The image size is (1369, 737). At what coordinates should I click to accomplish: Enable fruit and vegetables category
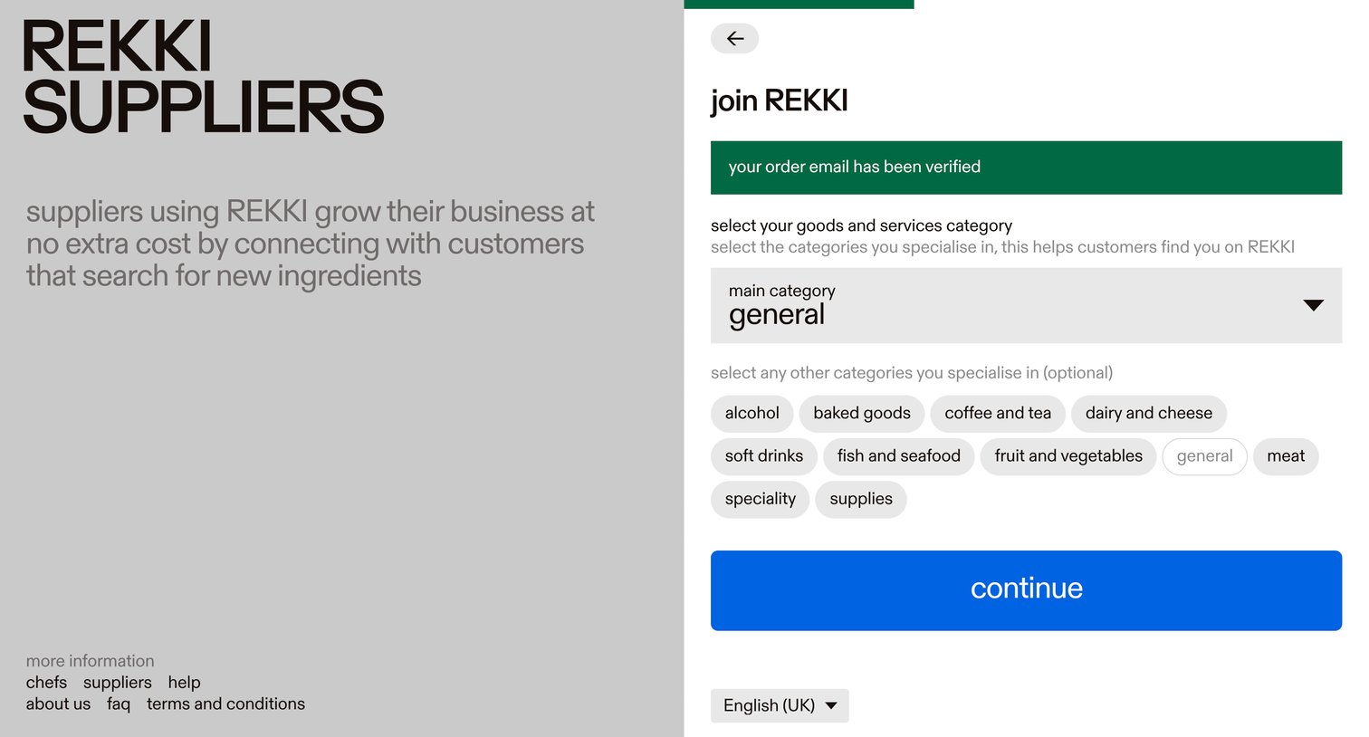click(x=1067, y=456)
